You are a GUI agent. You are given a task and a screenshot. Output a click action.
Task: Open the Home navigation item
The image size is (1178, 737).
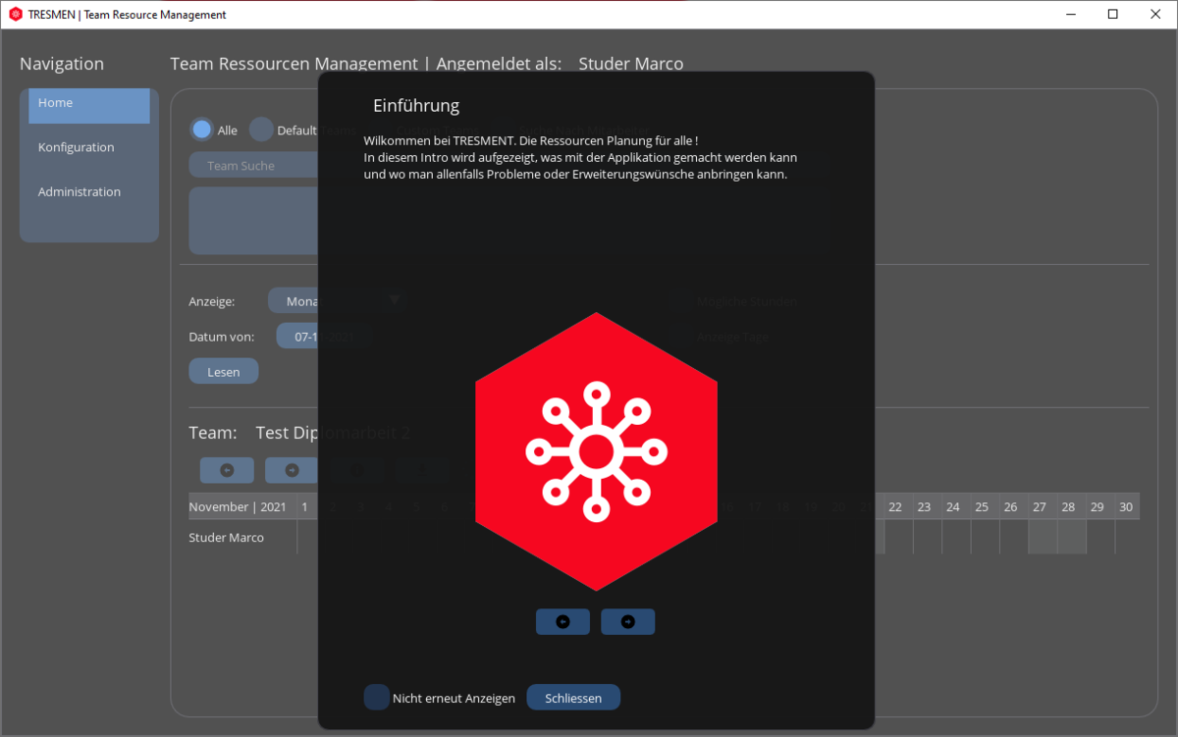89,103
